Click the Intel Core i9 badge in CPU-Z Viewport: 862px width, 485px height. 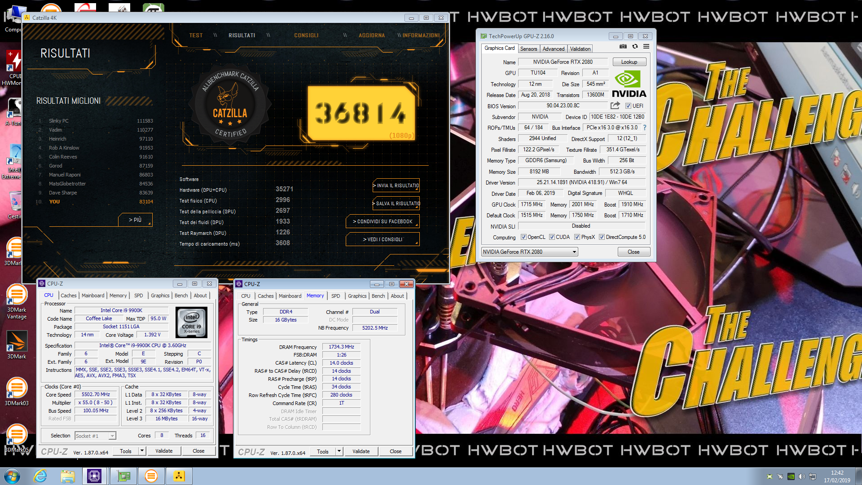tap(192, 322)
